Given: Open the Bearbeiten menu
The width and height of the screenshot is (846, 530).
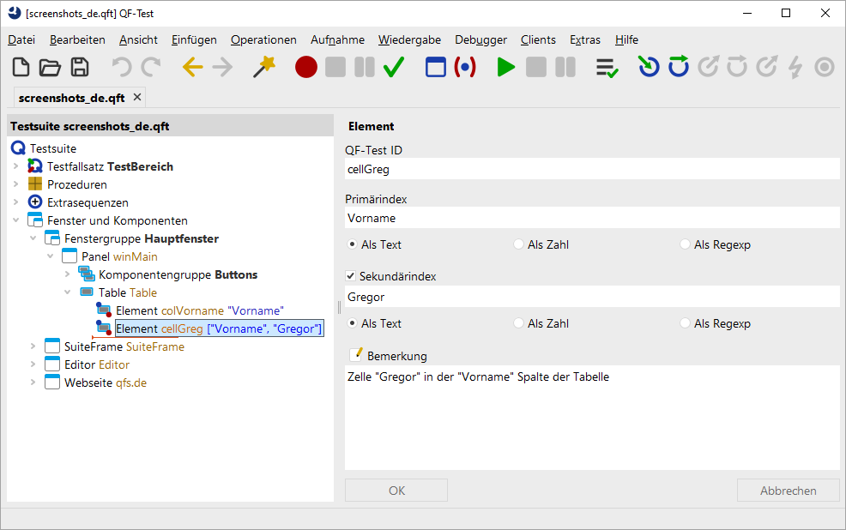Looking at the screenshot, I should 77,40.
